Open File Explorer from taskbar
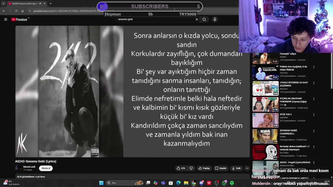The image size is (333, 187). pos(186,183)
